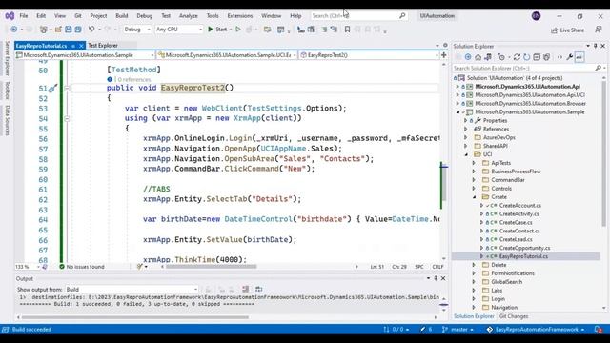Screen dimensions: 610x343
Task: Open Any CPU platform dropdown
Action: pyautogui.click(x=179, y=30)
